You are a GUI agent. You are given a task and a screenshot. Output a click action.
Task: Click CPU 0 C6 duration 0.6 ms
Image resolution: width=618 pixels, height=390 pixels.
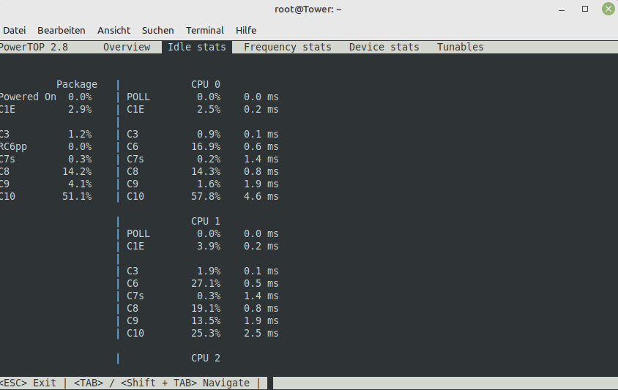point(261,146)
